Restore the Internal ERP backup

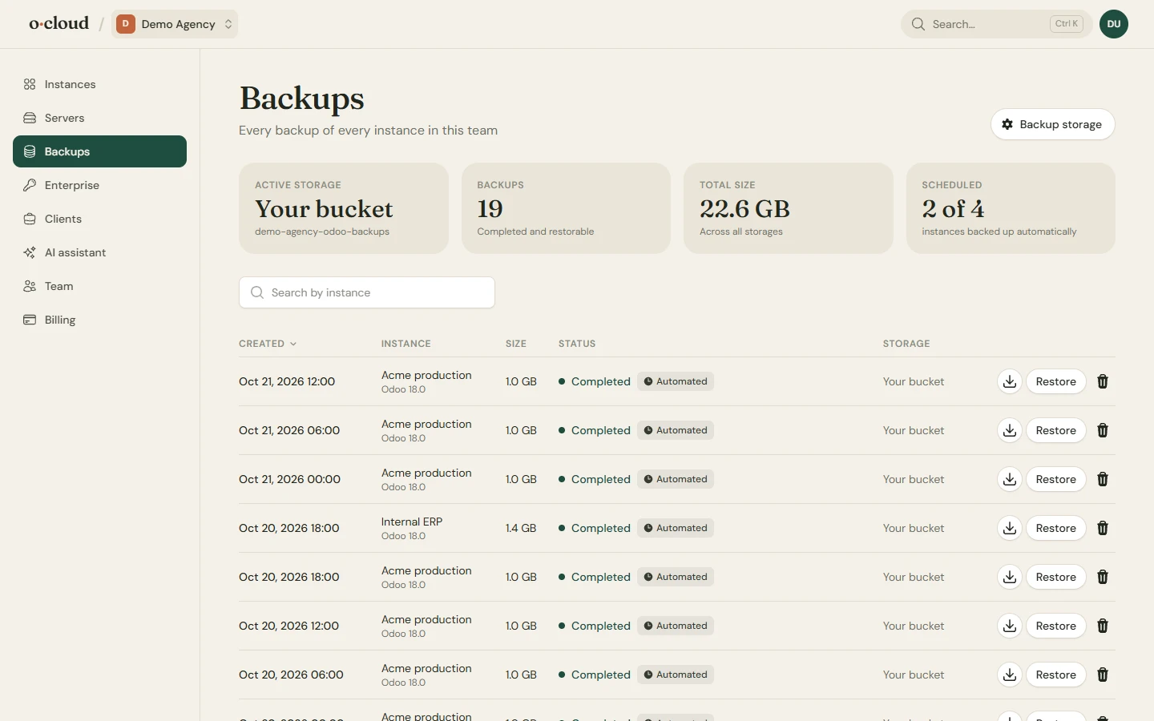(x=1056, y=528)
